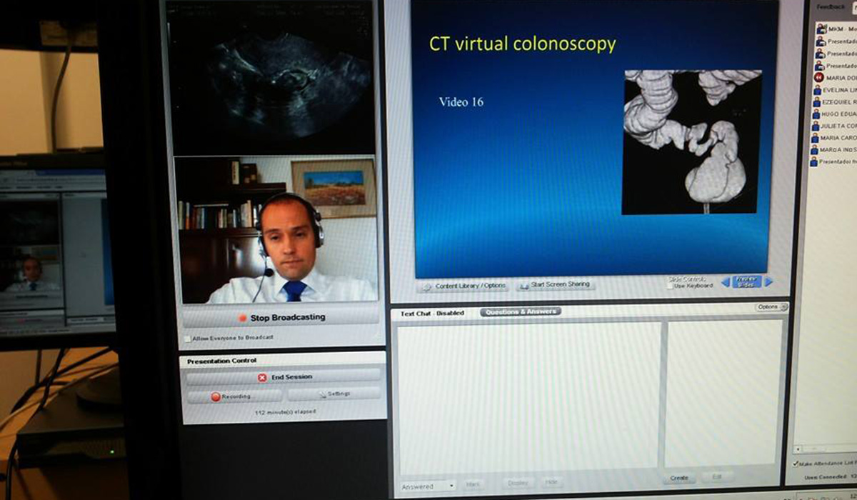Enable Allow Everyone to Broadcast checkbox
857x500 pixels.
point(187,339)
